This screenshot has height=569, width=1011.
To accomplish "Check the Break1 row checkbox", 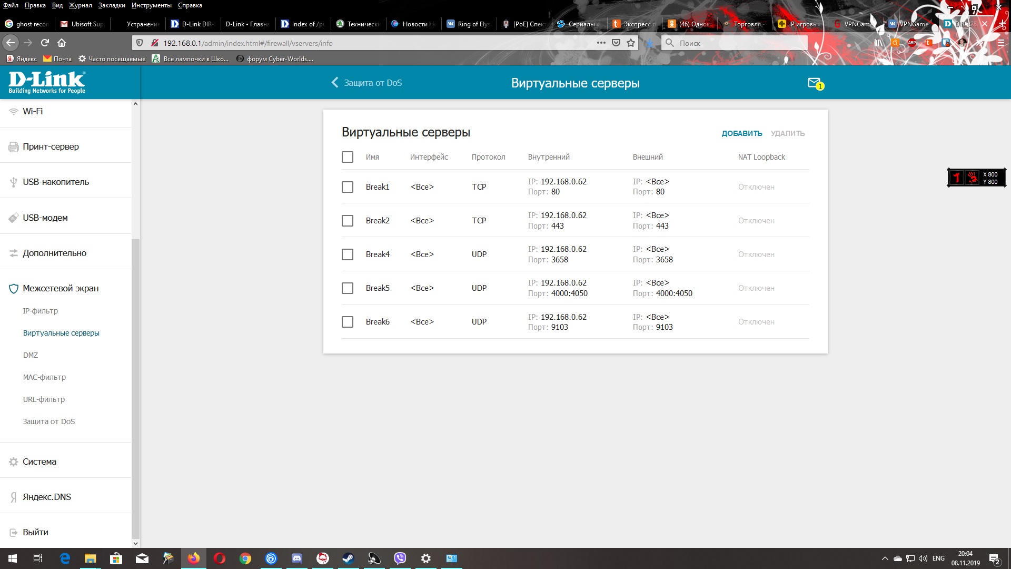I will coord(348,187).
